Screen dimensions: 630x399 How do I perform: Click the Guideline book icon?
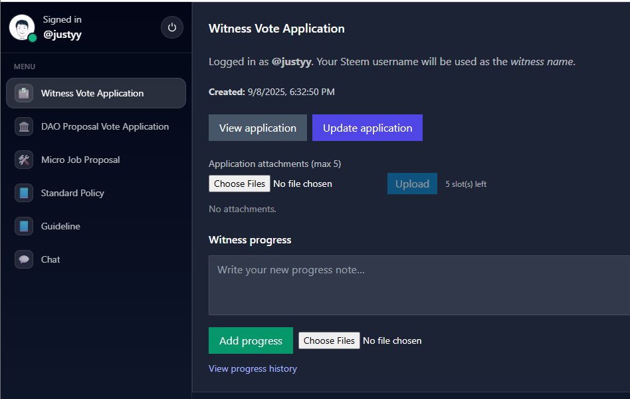pos(24,227)
